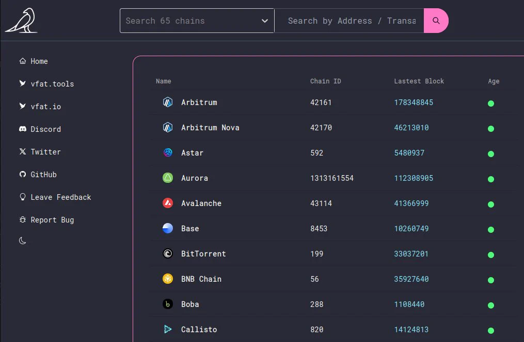The height and width of the screenshot is (342, 524).
Task: Click the Base blue circle logo
Action: tap(168, 228)
